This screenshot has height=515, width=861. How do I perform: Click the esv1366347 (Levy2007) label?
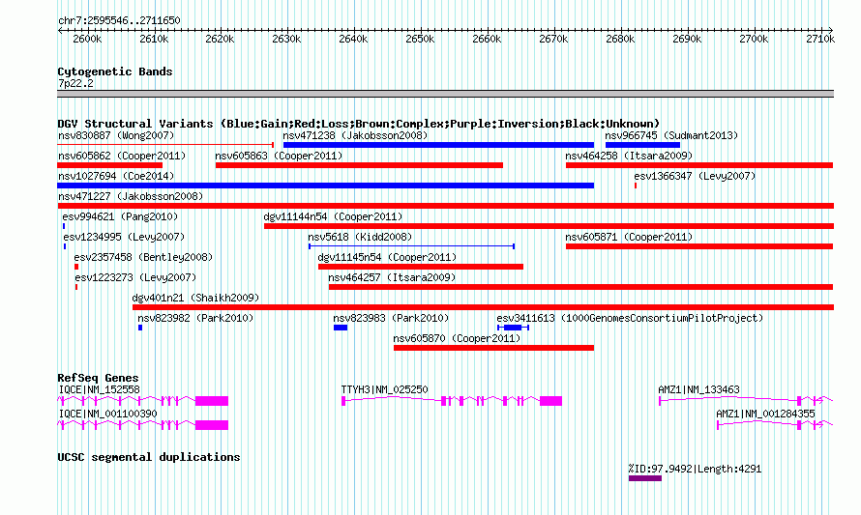pyautogui.click(x=696, y=176)
